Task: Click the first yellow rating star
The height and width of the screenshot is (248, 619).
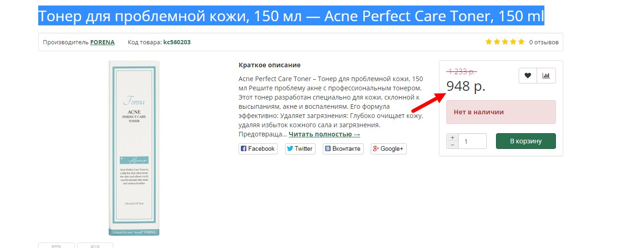Action: (489, 42)
